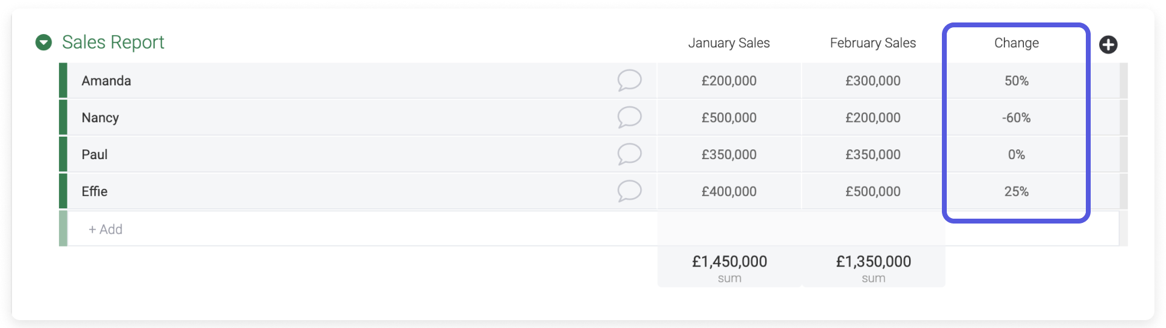Select the Sales Report group title
The width and height of the screenshot is (1166, 328).
113,43
